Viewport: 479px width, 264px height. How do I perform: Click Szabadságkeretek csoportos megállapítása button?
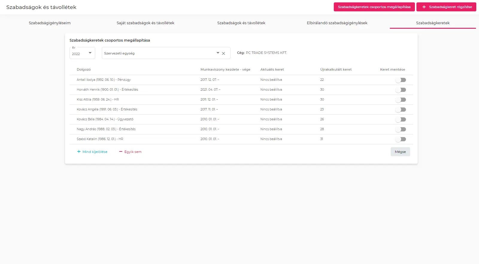click(x=374, y=7)
